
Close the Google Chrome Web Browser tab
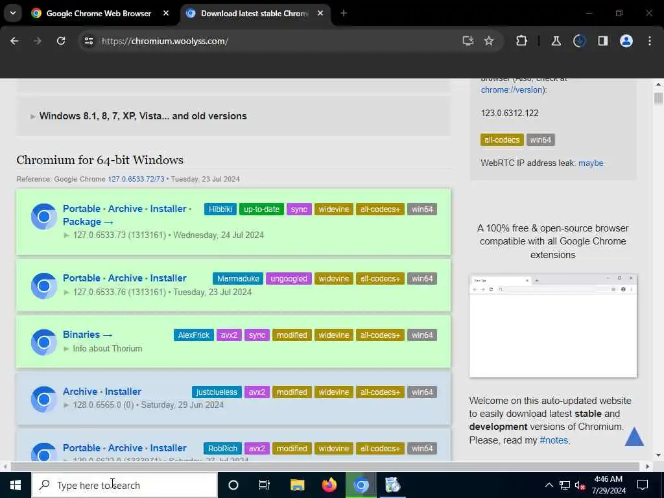166,13
